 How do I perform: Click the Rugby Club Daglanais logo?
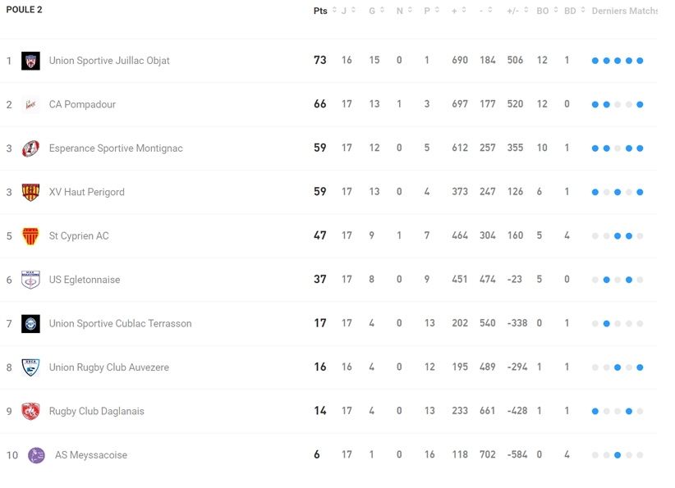[30, 411]
